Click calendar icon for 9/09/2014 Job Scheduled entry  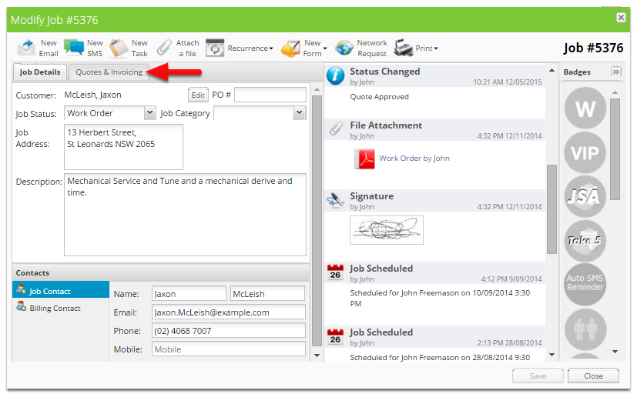coord(335,272)
